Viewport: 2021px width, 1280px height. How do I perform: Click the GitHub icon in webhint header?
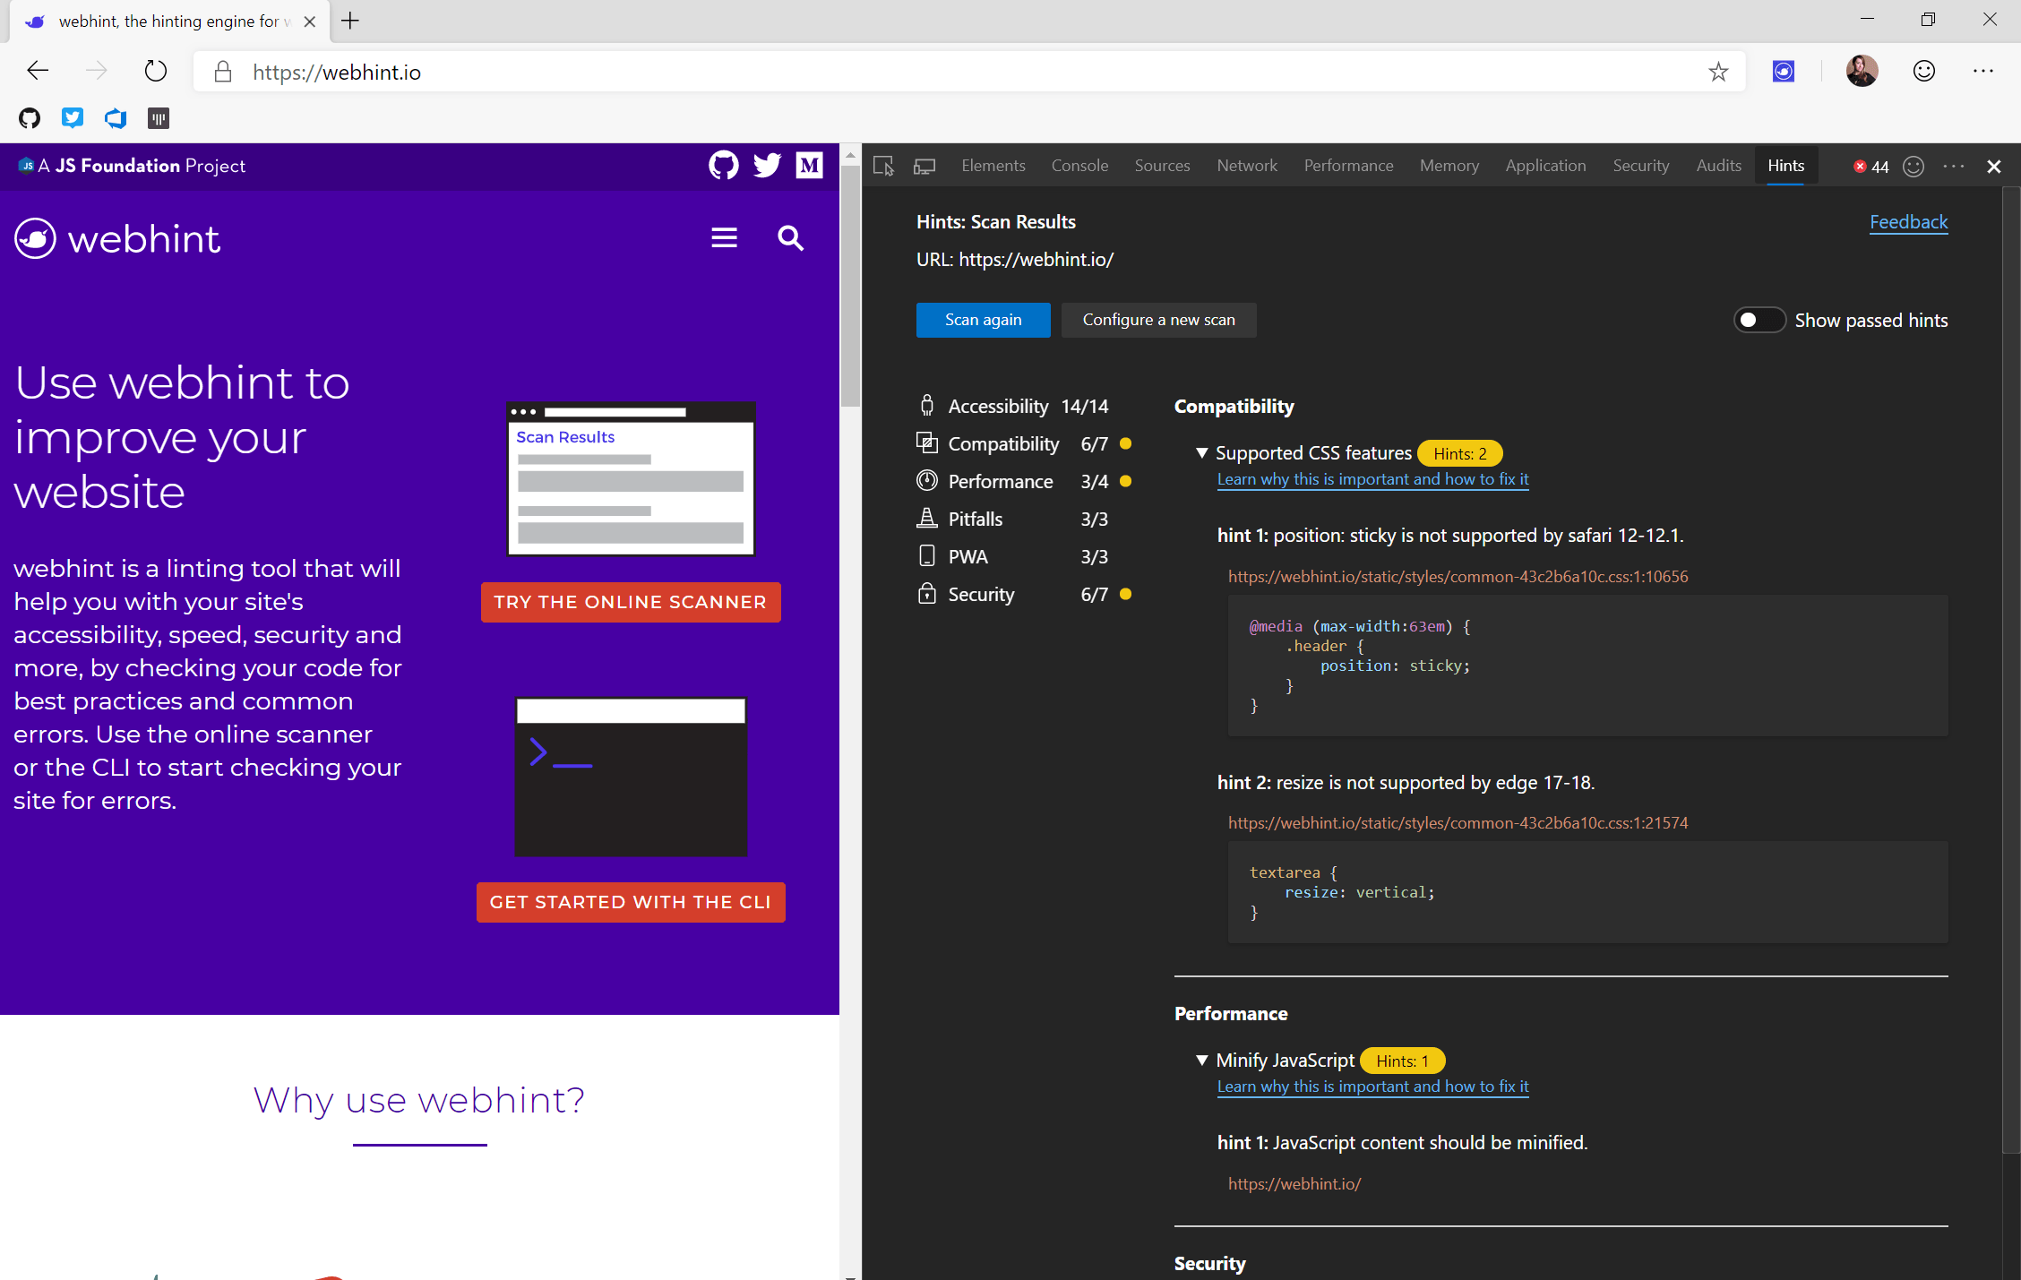tap(723, 166)
